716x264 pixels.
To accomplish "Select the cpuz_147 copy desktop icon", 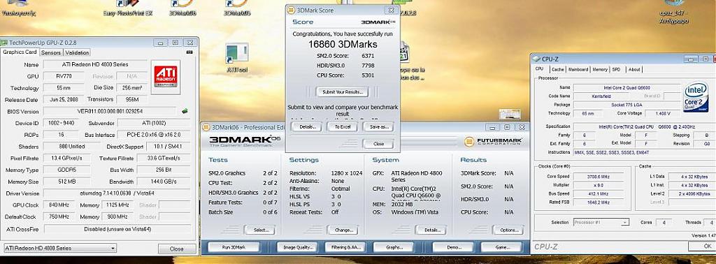I will pyautogui.click(x=673, y=11).
